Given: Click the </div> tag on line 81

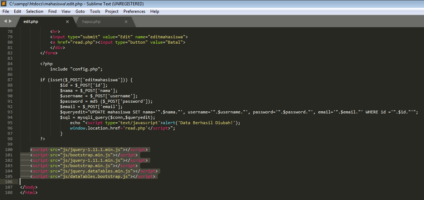Looking at the screenshot, I should pos(58,48).
